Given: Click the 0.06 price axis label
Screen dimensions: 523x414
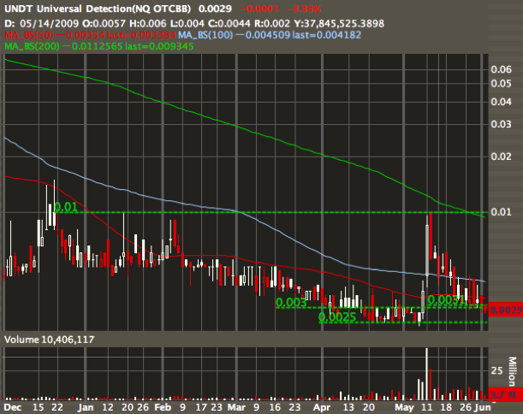Looking at the screenshot, I should [501, 69].
